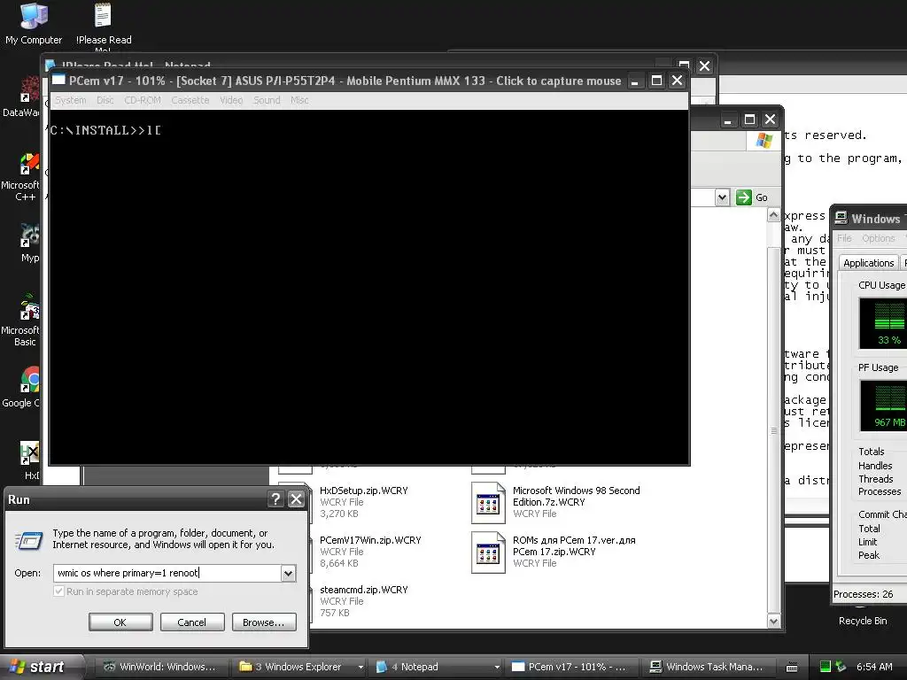Image resolution: width=907 pixels, height=680 pixels.
Task: Click the 6:54 AM clock in the tray
Action: (874, 667)
